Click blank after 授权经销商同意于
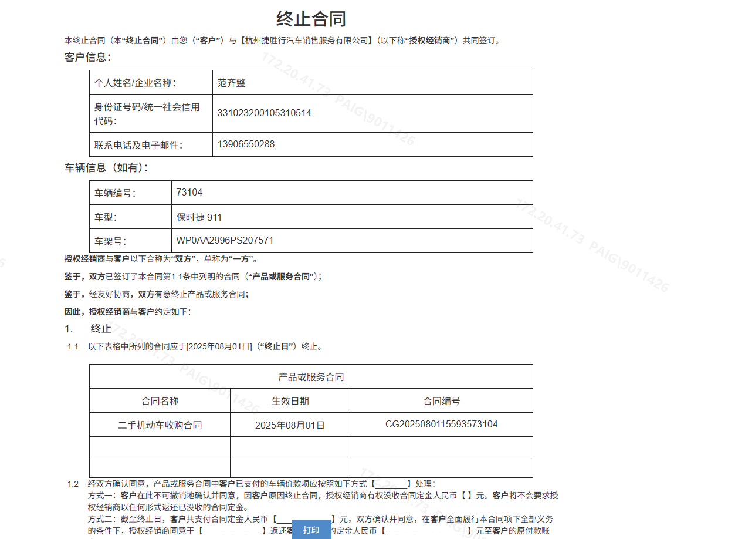 232,531
